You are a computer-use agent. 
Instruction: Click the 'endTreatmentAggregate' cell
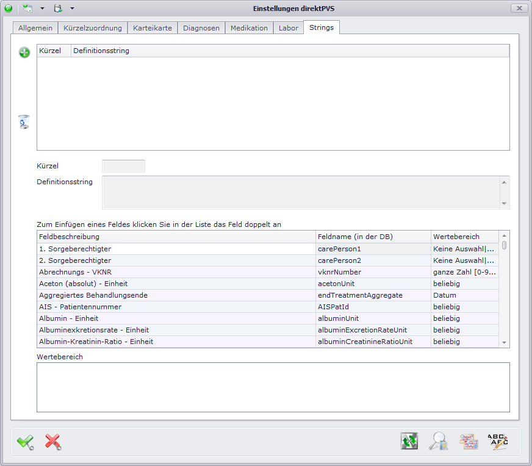pos(373,295)
